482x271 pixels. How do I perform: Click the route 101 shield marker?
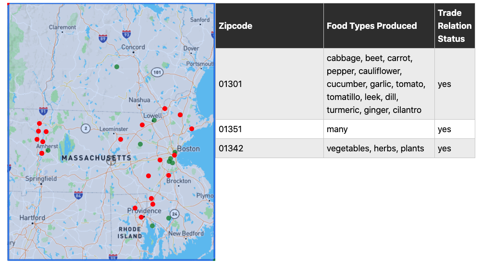click(x=157, y=72)
